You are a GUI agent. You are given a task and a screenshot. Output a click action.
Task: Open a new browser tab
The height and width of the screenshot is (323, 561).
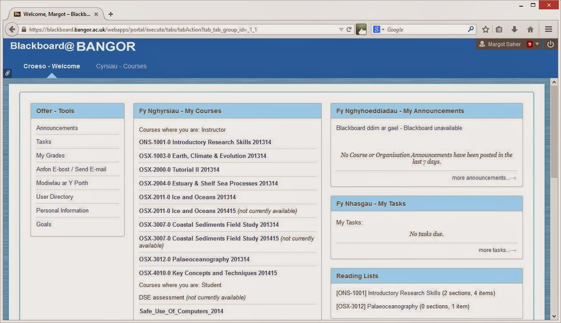[x=111, y=14]
